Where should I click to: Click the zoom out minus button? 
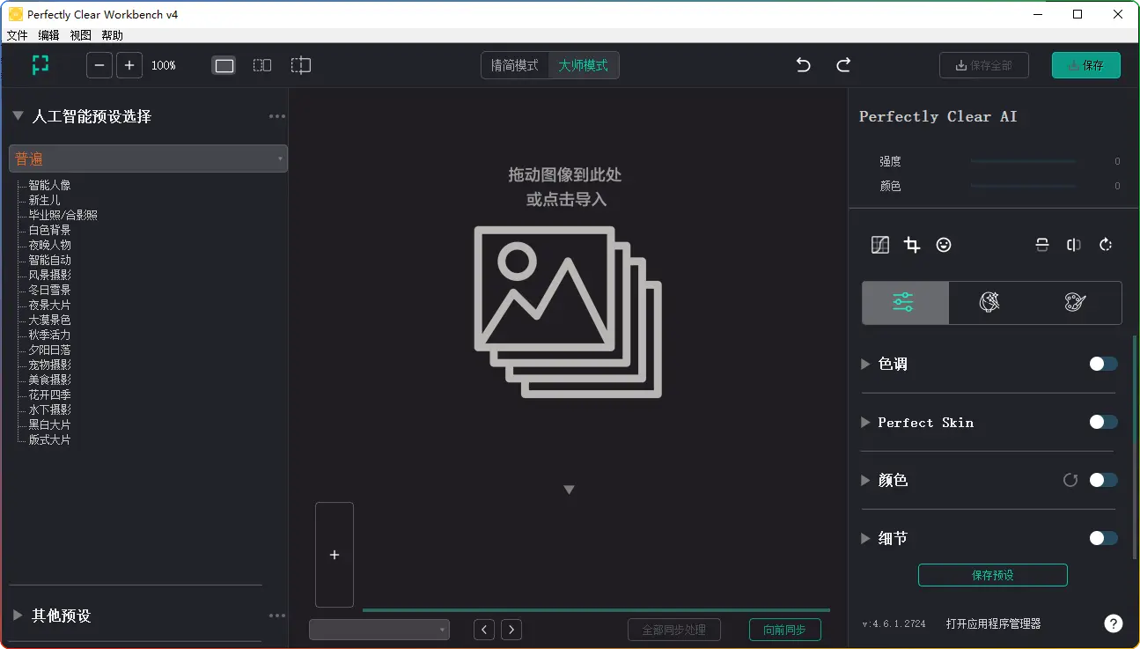click(x=99, y=65)
